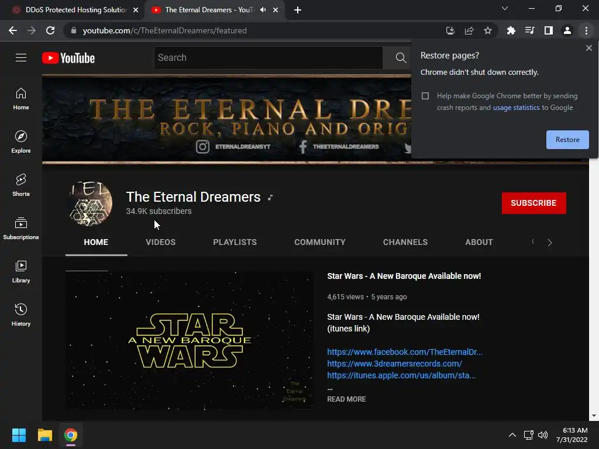Image resolution: width=599 pixels, height=449 pixels.
Task: Open the itunes.apple.com album link
Action: (x=401, y=375)
